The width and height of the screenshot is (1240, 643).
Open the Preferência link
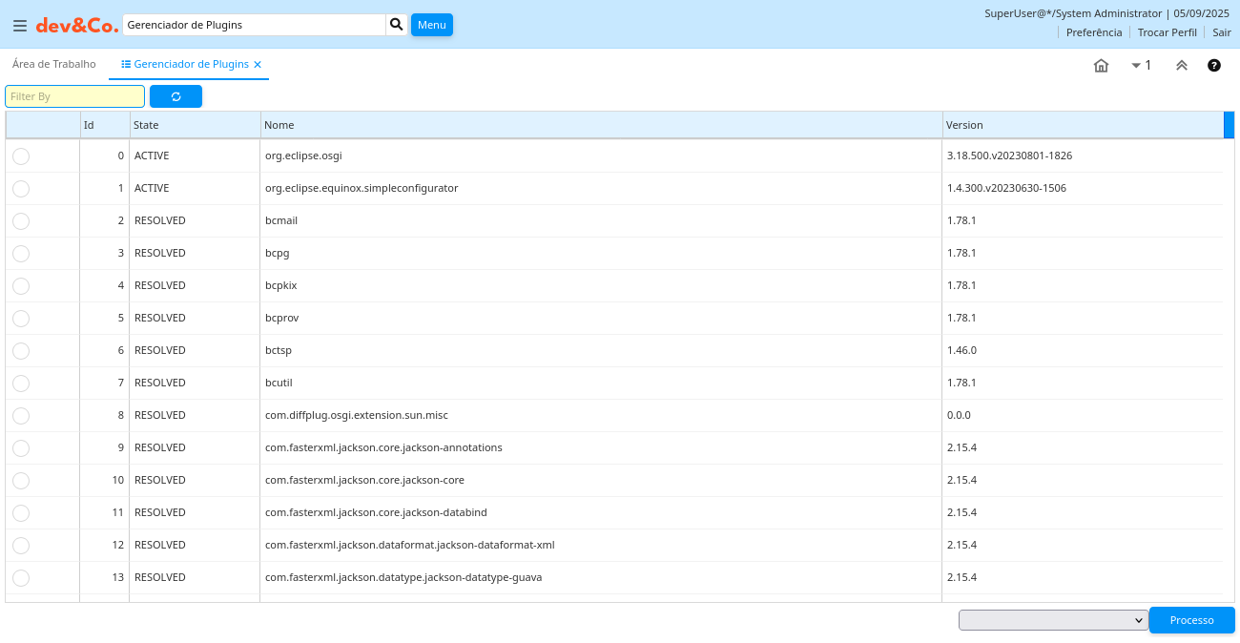[x=1094, y=32]
